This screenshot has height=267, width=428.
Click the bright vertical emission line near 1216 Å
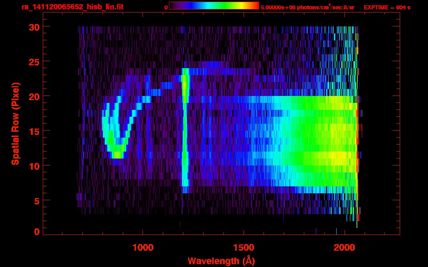(185, 130)
